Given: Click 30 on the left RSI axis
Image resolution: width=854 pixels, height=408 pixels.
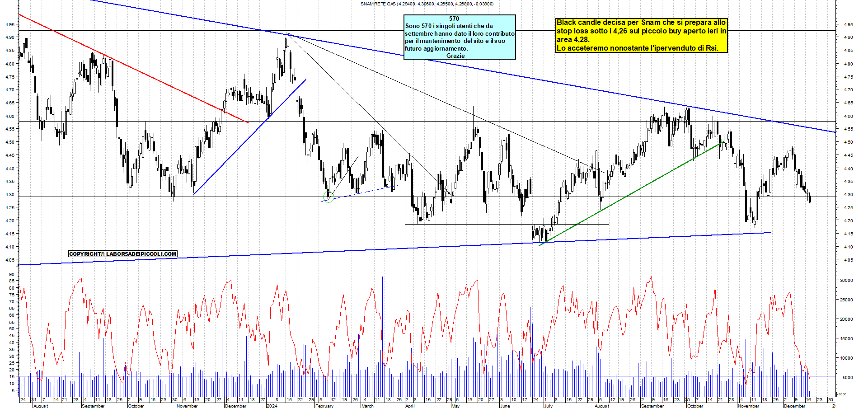Looking at the screenshot, I should 12,356.
